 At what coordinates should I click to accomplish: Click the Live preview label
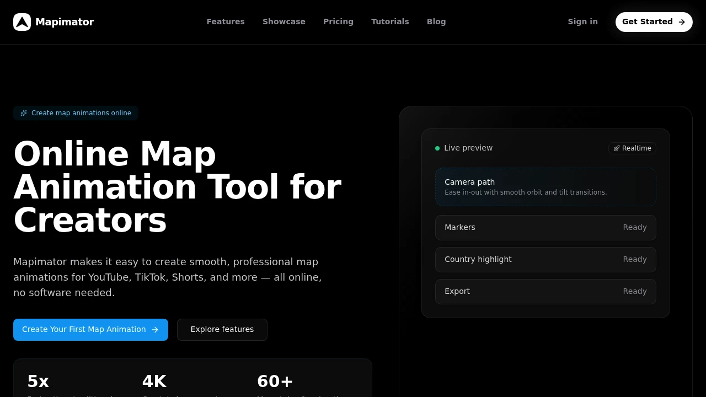(468, 148)
